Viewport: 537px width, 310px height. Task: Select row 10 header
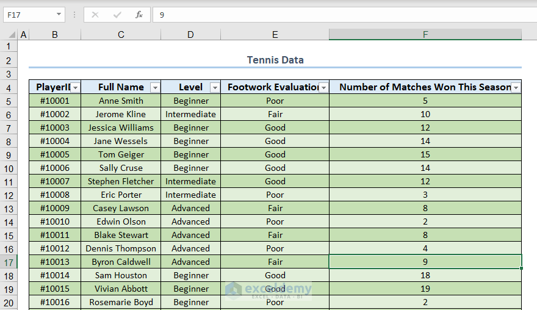pos(9,168)
